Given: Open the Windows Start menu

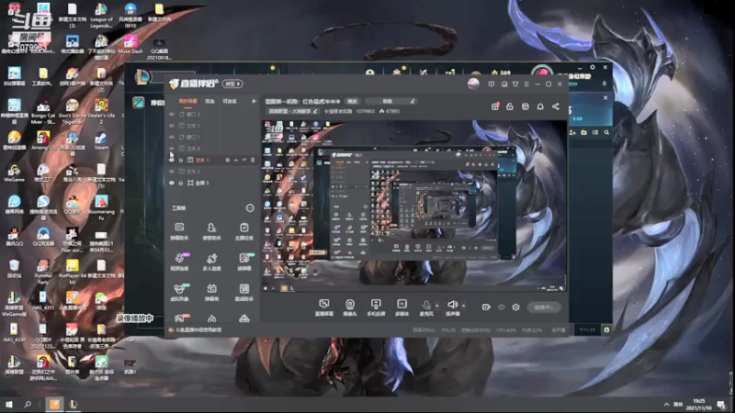Looking at the screenshot, I should 9,404.
